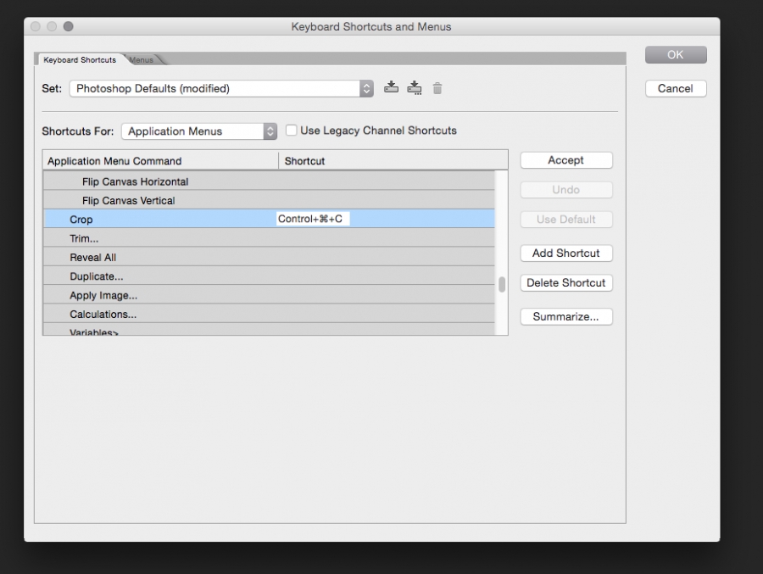Confirm changes with OK
The image size is (763, 574).
(x=675, y=53)
